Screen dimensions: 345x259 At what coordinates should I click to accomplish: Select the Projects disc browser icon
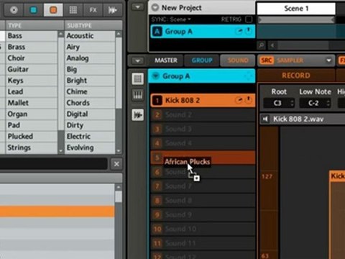click(14, 10)
